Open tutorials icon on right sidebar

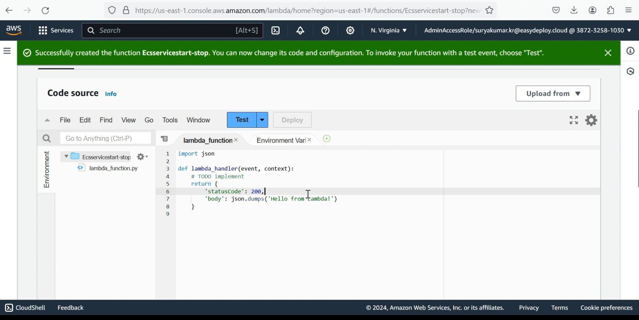tap(631, 71)
